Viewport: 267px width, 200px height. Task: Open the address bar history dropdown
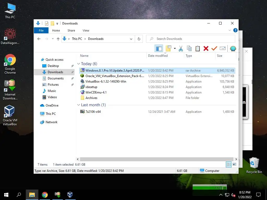coord(131,39)
